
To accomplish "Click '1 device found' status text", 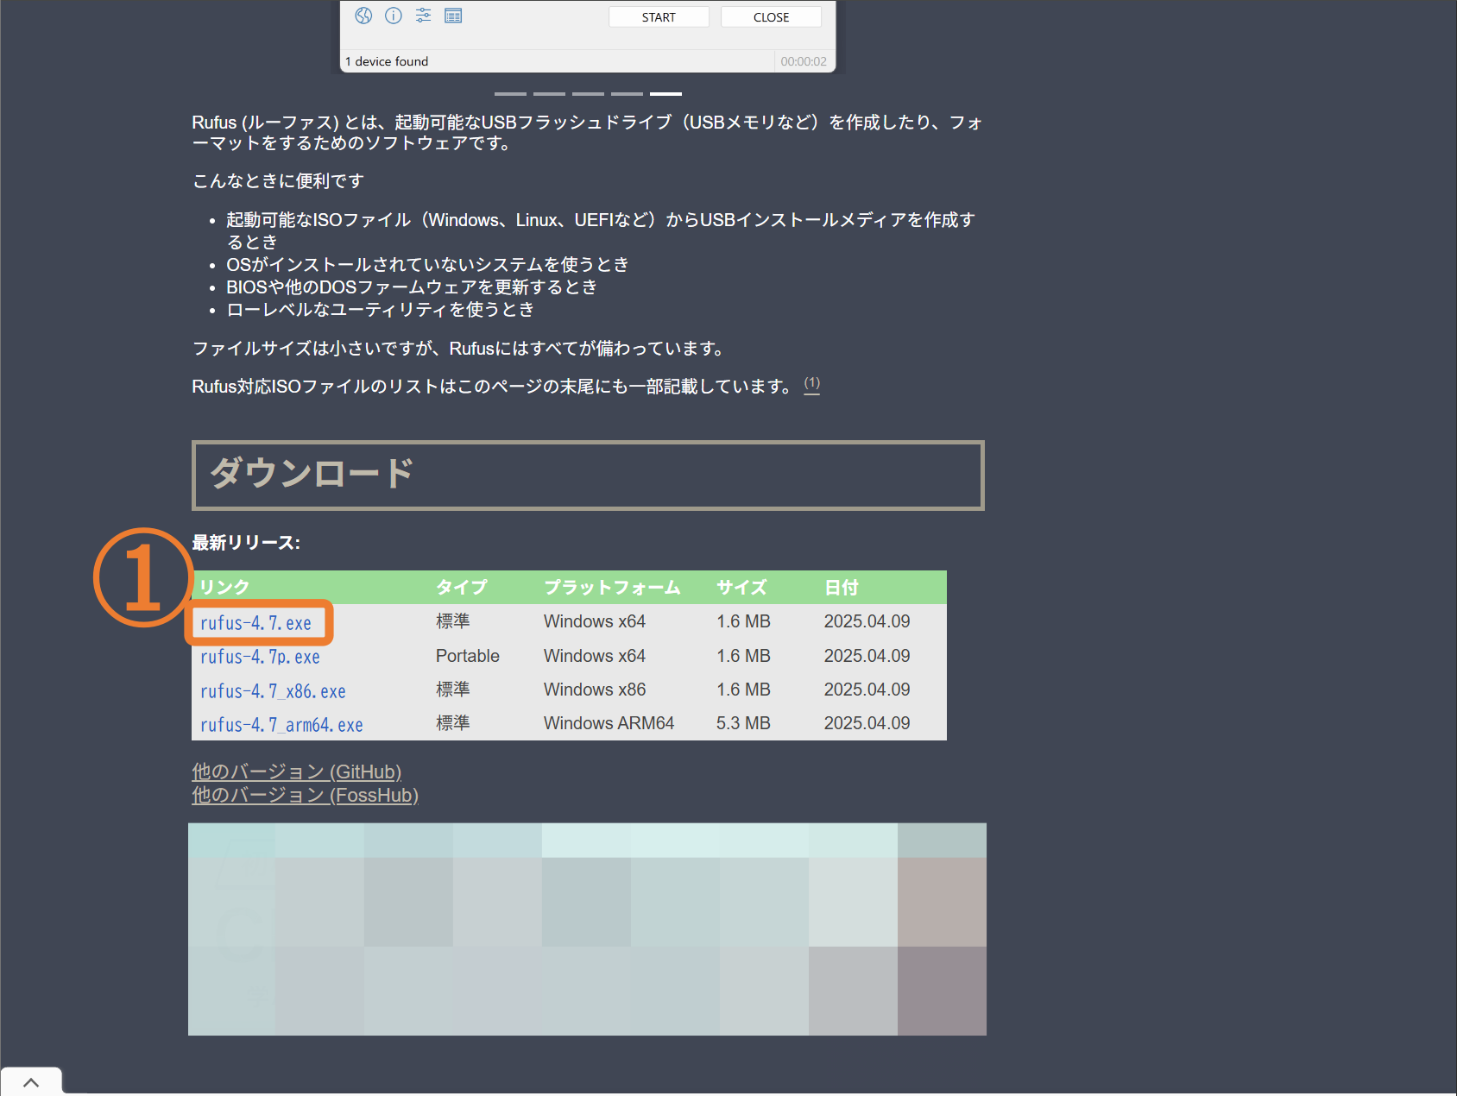I will [387, 61].
